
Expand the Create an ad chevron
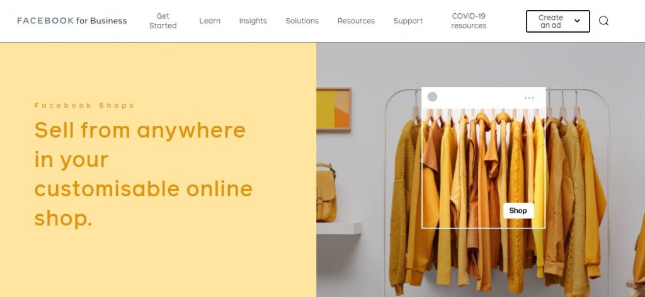[577, 21]
